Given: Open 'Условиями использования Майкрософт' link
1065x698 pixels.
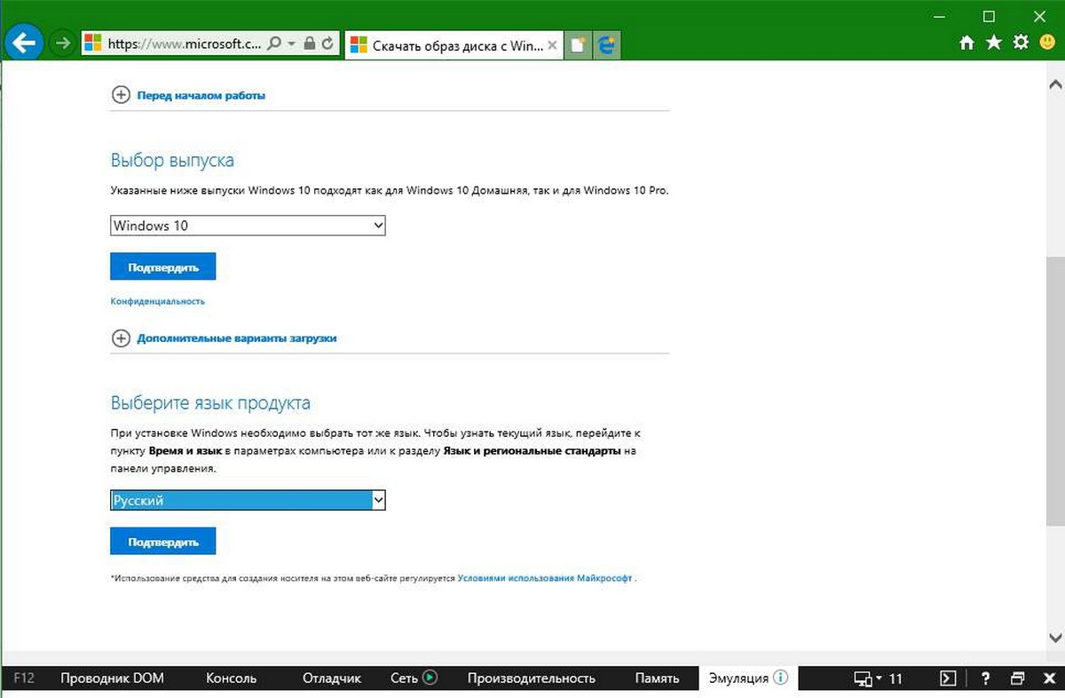Looking at the screenshot, I should 545,577.
